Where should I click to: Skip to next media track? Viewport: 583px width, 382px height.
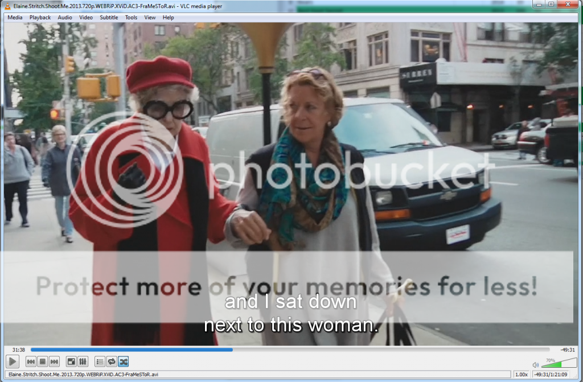[x=54, y=362]
